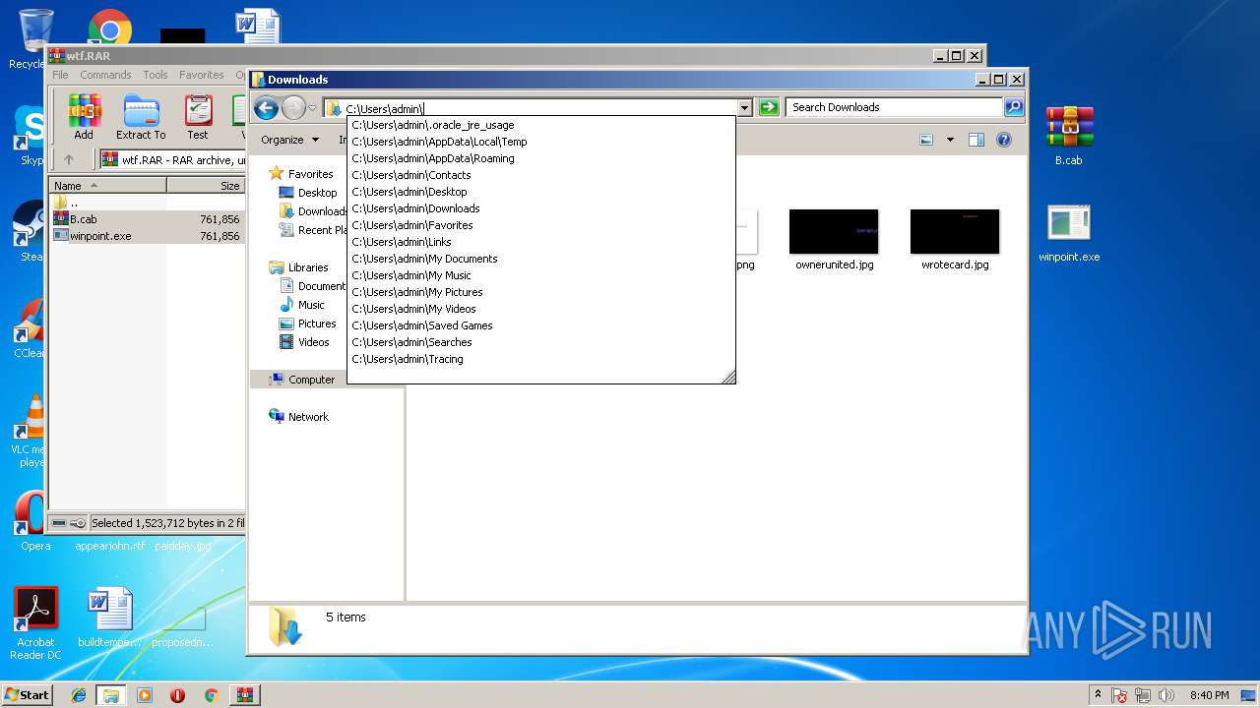Choose C:\Users\admin\Favorites suggestion
1260x708 pixels.
(541, 225)
